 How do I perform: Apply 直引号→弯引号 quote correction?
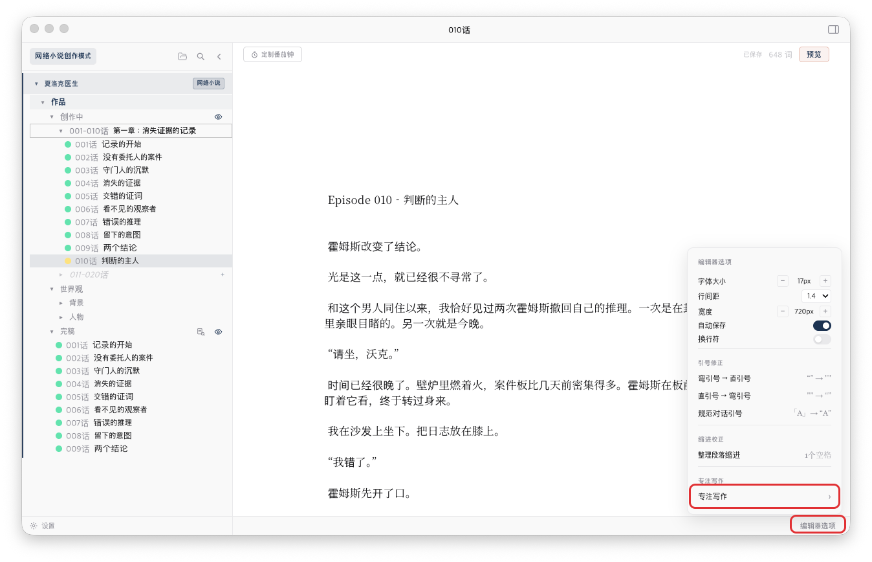coord(765,396)
